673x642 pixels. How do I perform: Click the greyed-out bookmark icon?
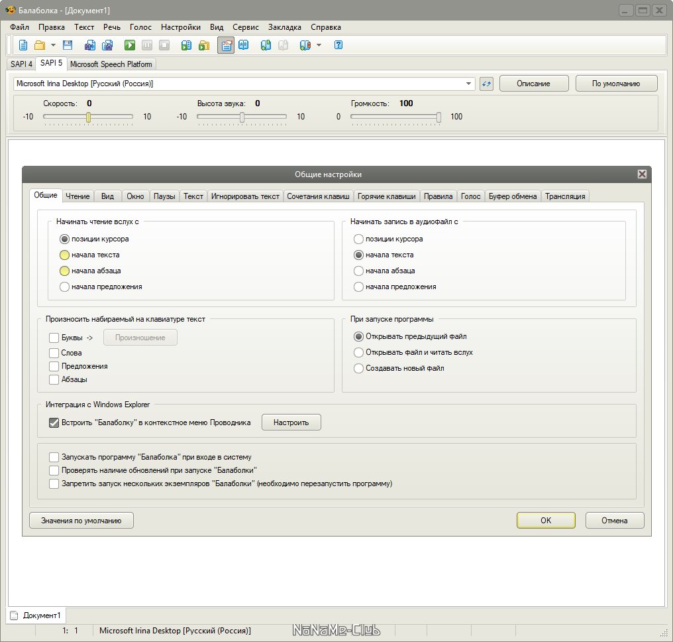(284, 45)
